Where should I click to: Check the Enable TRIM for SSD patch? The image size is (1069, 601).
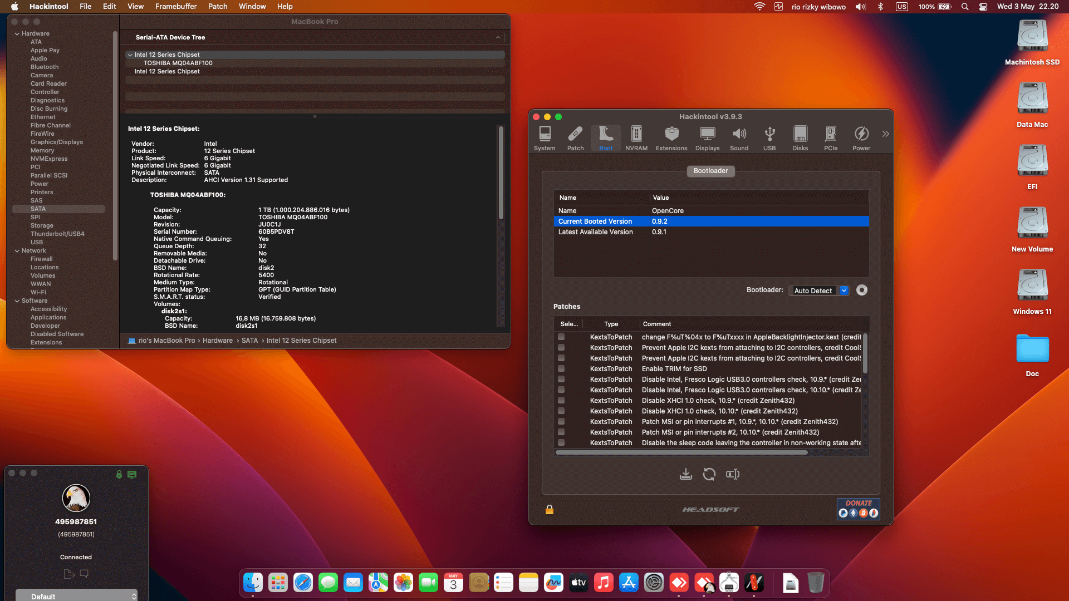pyautogui.click(x=561, y=369)
